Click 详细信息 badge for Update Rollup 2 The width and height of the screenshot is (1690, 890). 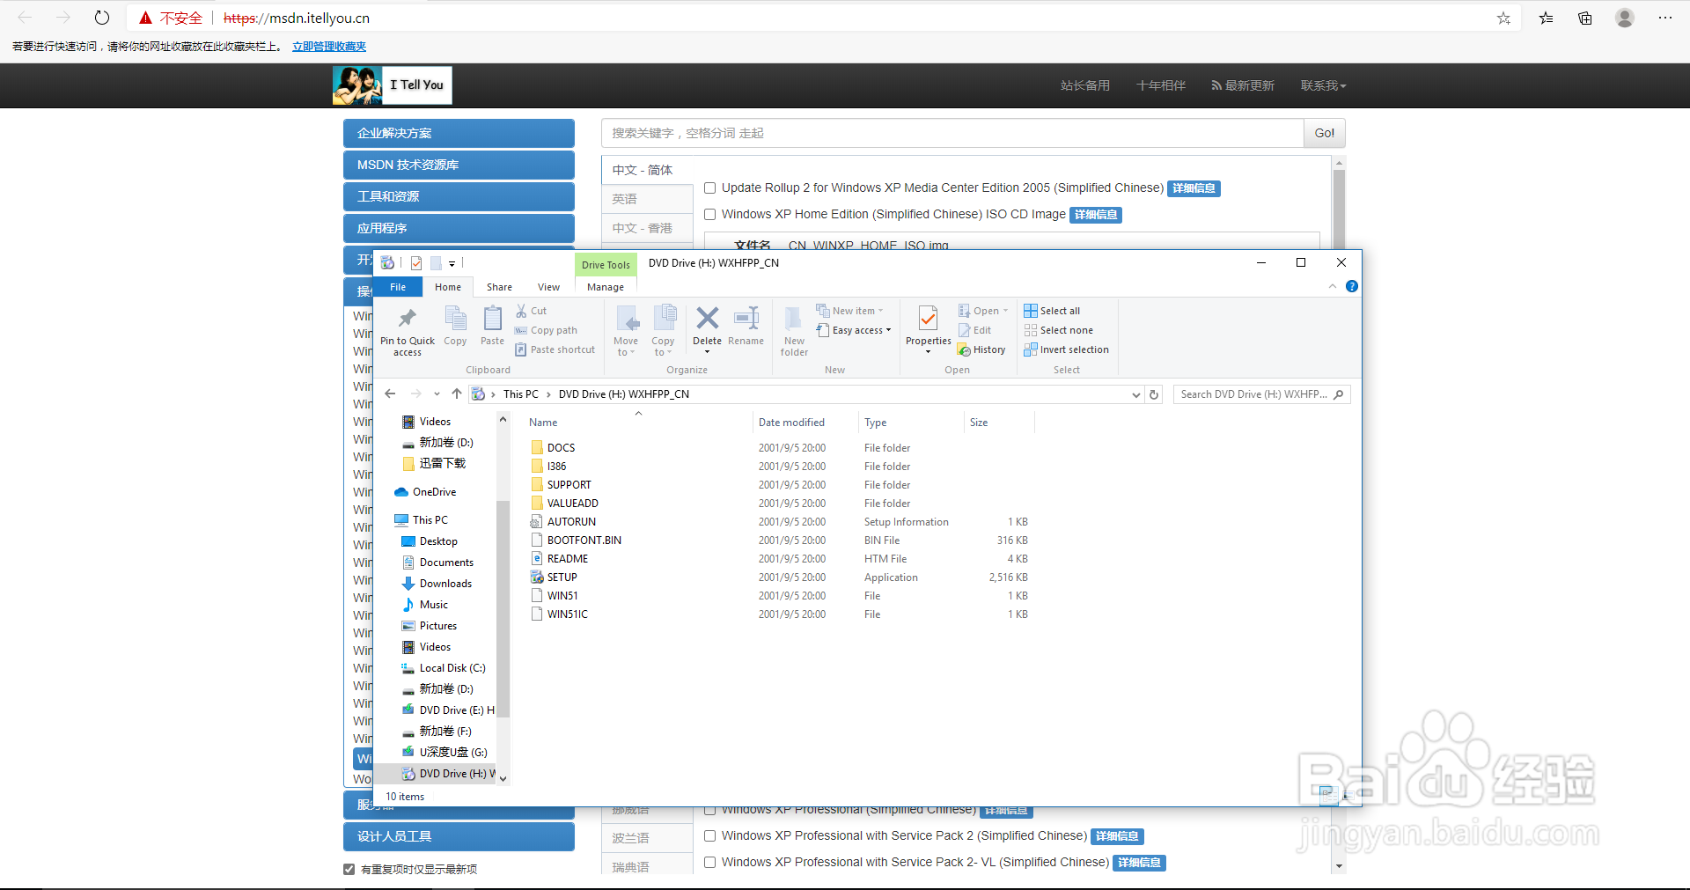pos(1194,188)
